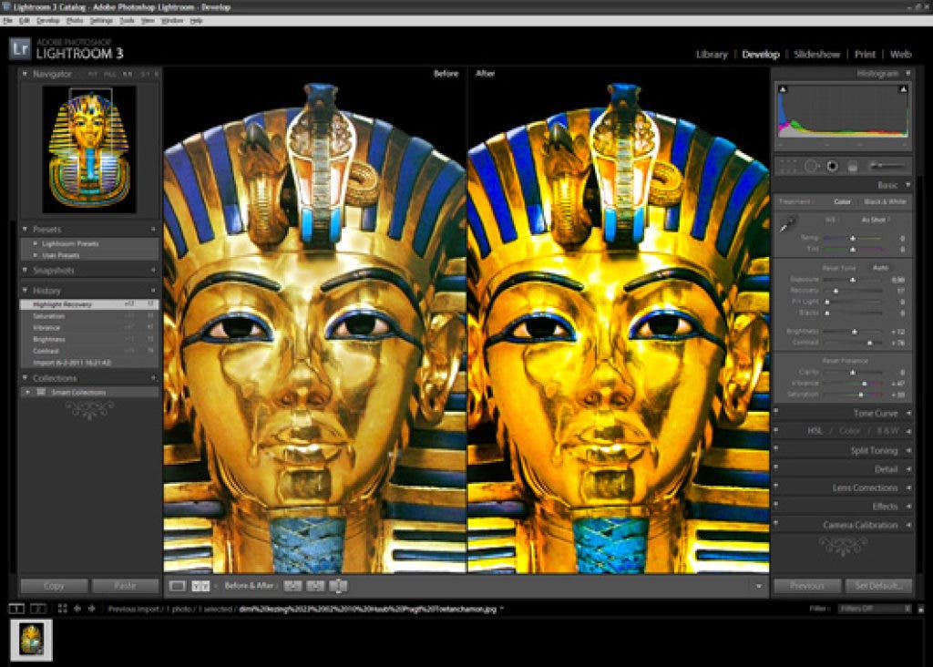Click Smart Collections folder icon

[x=41, y=392]
